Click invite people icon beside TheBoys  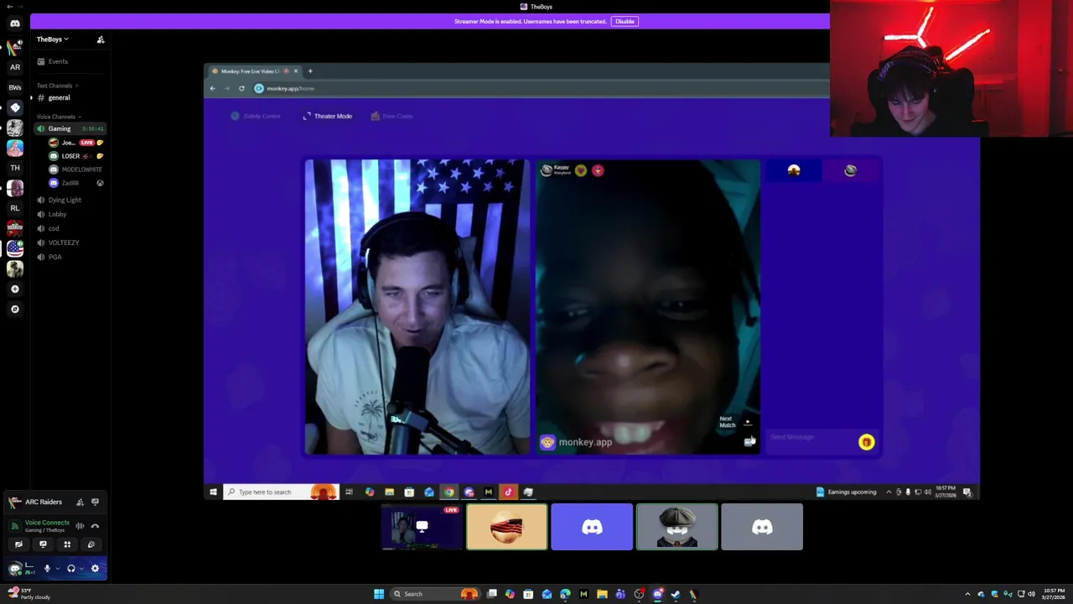coord(101,39)
